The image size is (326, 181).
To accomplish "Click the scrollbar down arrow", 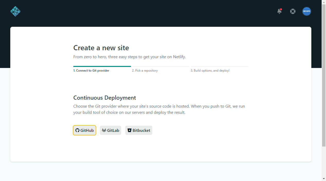I will click(324, 179).
